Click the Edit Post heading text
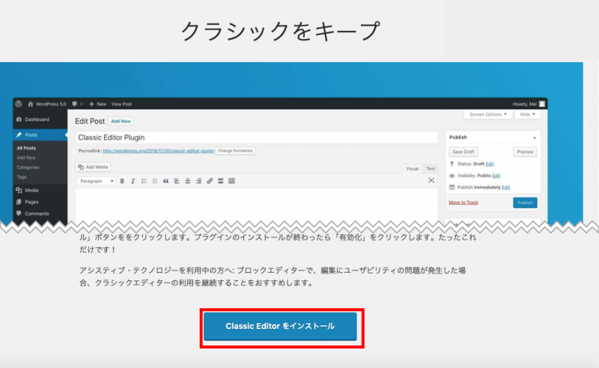The width and height of the screenshot is (599, 368). tap(90, 121)
